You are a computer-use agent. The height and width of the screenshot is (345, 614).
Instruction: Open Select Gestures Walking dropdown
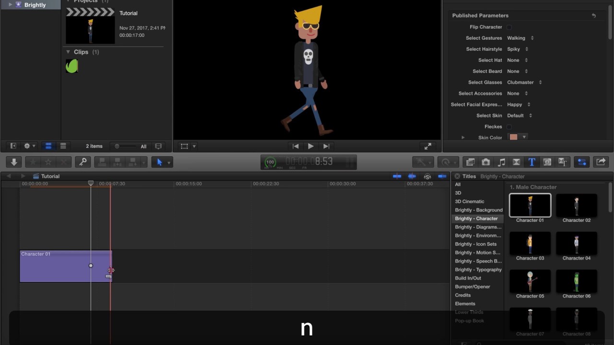coord(520,38)
